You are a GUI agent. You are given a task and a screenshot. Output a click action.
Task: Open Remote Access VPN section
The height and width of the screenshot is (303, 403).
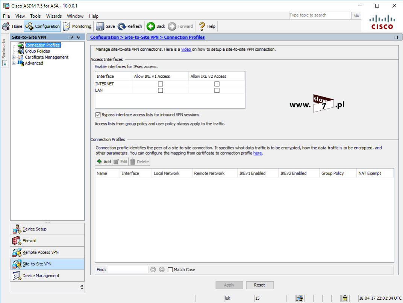click(x=47, y=252)
